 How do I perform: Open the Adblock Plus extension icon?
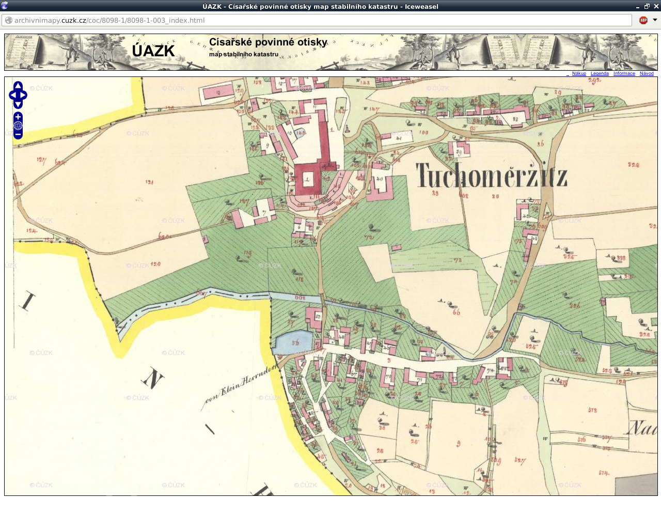coord(643,20)
